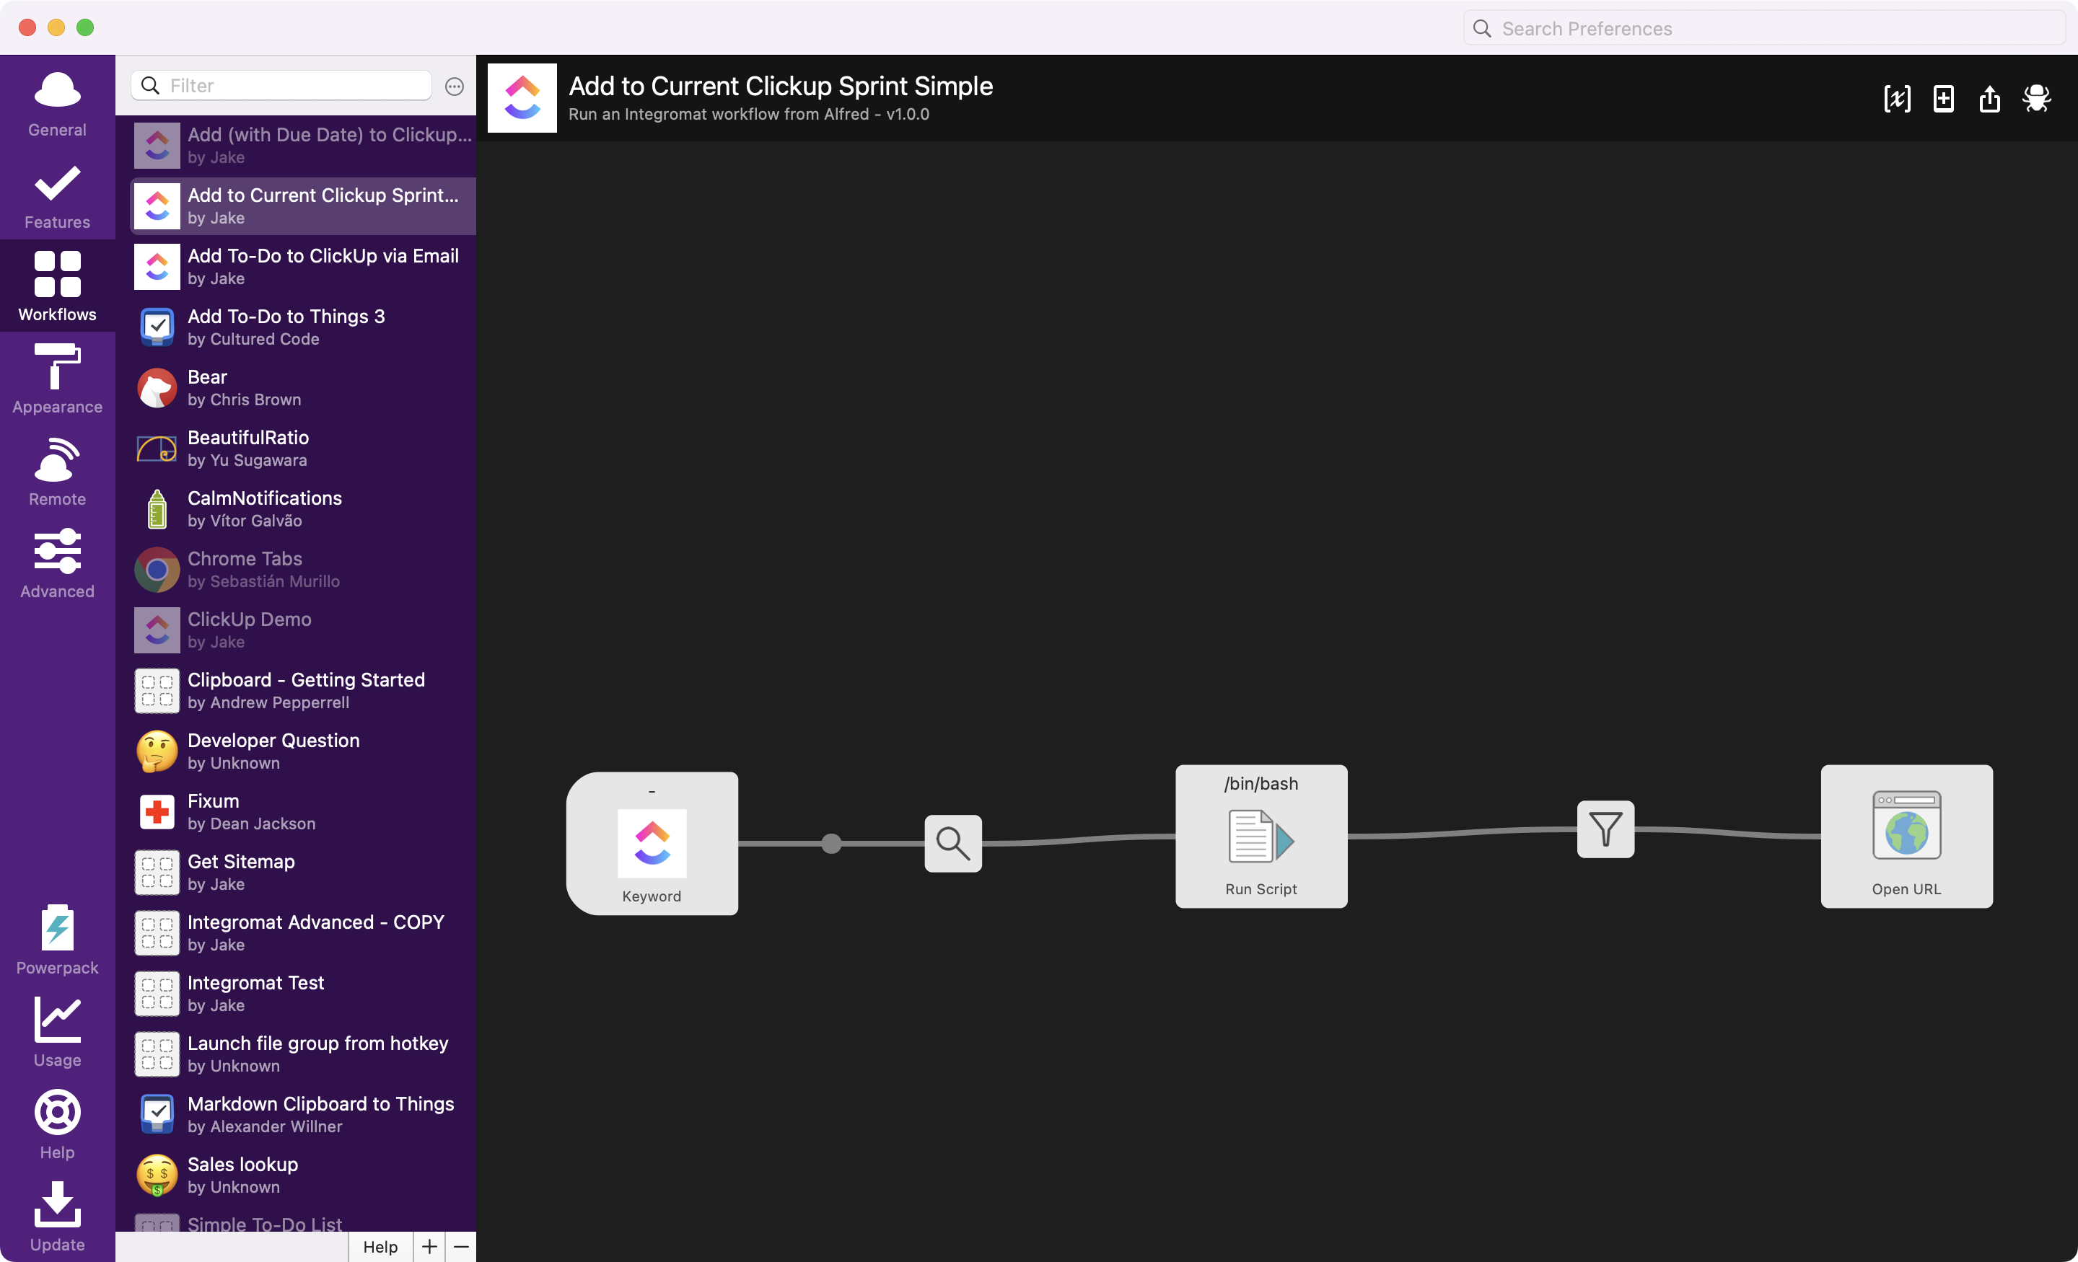2078x1262 pixels.
Task: Select the Integromat Test workflow
Action: coord(303,994)
